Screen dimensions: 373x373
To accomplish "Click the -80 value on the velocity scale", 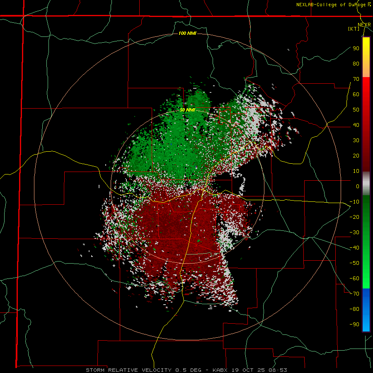I will [x=354, y=309].
